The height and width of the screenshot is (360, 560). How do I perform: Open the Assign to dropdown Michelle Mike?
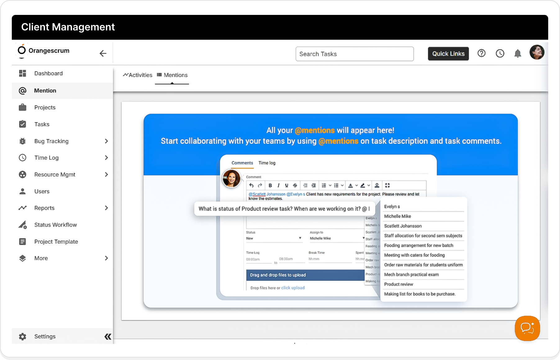click(x=337, y=238)
